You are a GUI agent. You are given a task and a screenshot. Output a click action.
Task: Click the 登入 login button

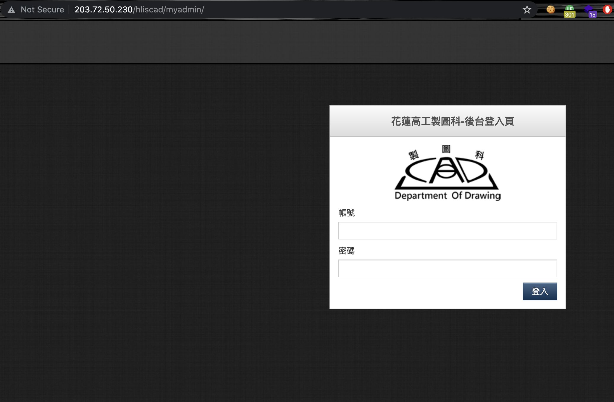[540, 291]
